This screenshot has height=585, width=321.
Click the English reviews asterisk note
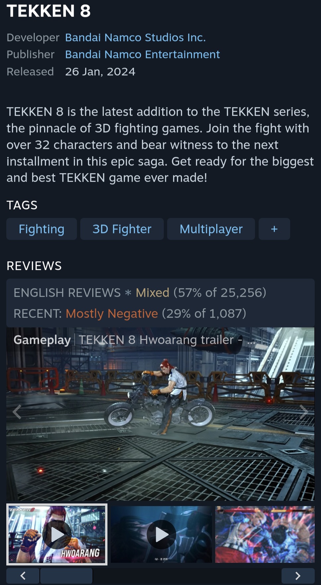pyautogui.click(x=128, y=293)
